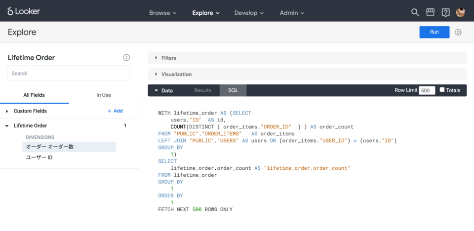Switch to the In Use tab
This screenshot has width=474, height=231.
(x=104, y=95)
